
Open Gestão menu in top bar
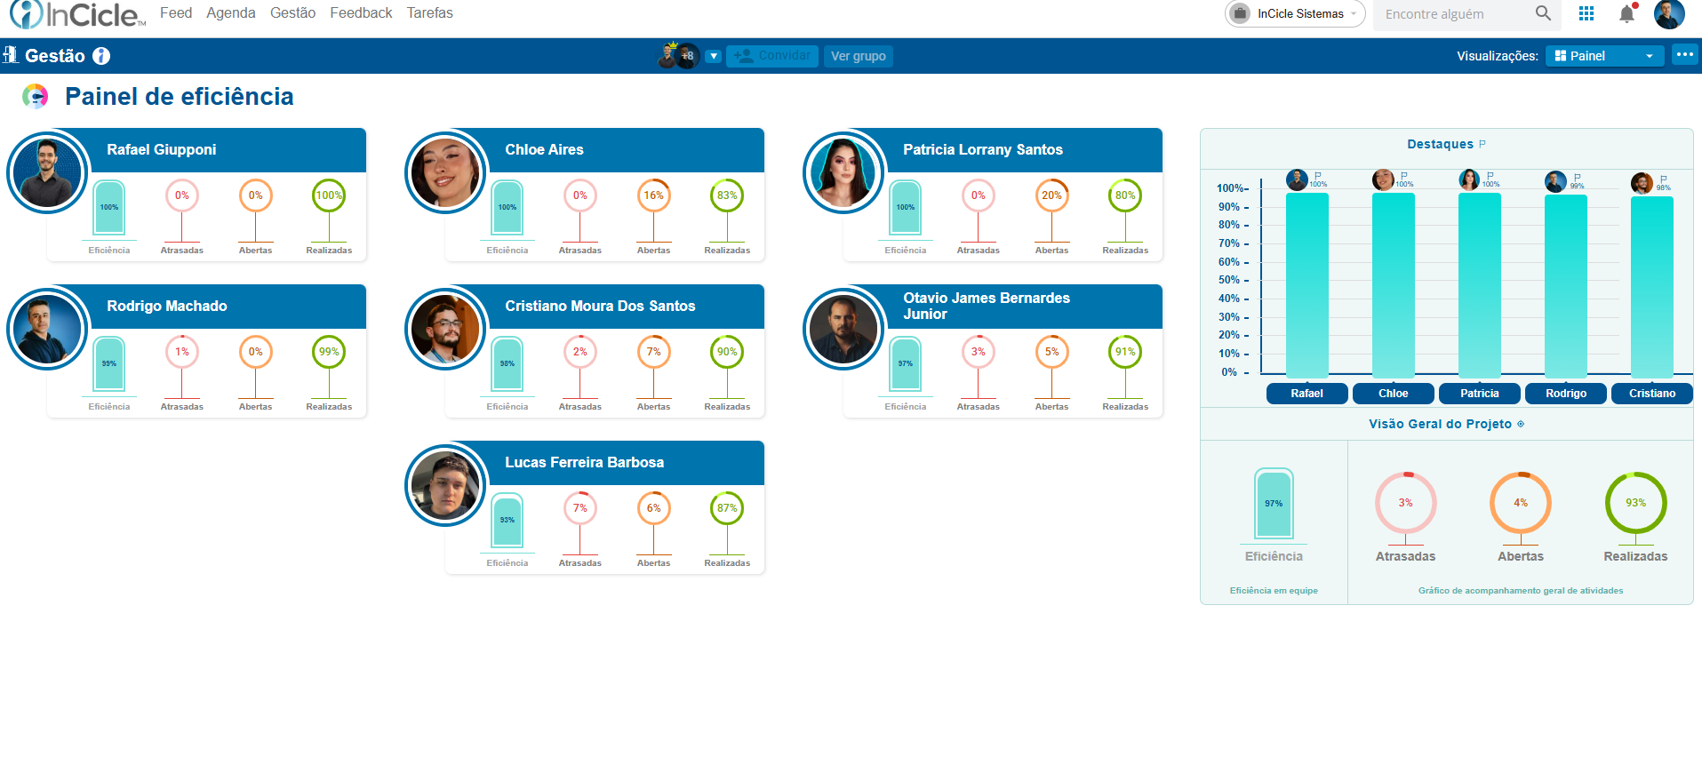coord(293,12)
